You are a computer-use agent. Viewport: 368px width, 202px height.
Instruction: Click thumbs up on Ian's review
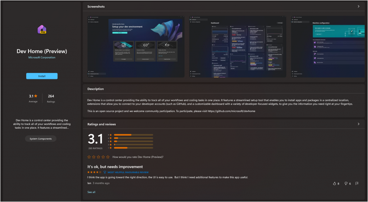335,183
